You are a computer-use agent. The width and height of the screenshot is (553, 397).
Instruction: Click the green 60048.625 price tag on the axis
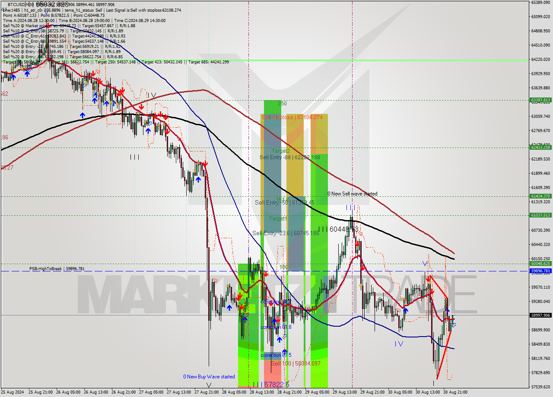pos(540,263)
